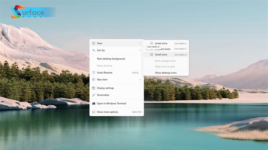Expand the View submenu chevron
This screenshot has height=150, width=268.
(140, 44)
